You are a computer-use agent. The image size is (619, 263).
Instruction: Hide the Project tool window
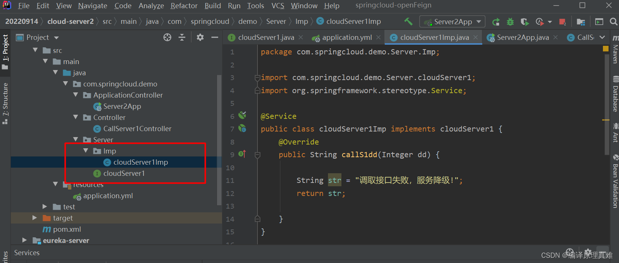point(215,37)
